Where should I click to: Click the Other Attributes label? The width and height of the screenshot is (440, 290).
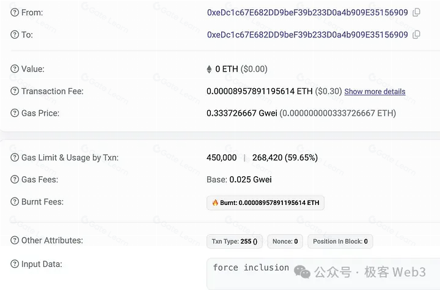(52, 240)
